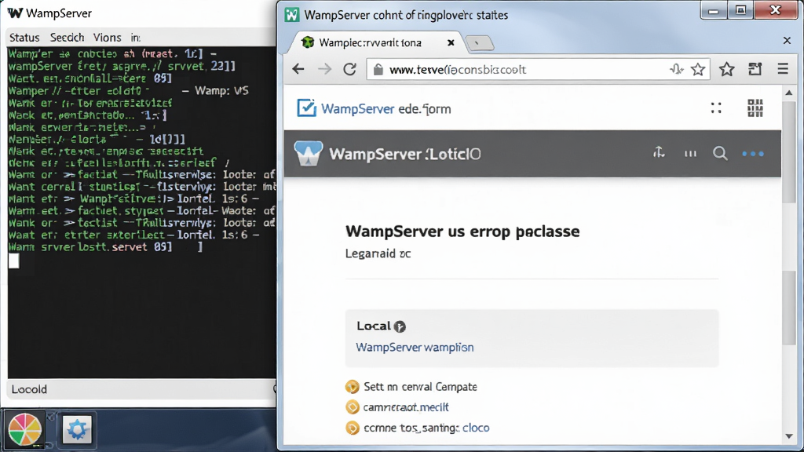Click the Locold status bar text
The width and height of the screenshot is (804, 452).
click(29, 389)
